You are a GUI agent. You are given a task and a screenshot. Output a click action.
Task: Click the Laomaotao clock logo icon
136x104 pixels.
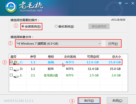pyautogui.click(x=11, y=7)
